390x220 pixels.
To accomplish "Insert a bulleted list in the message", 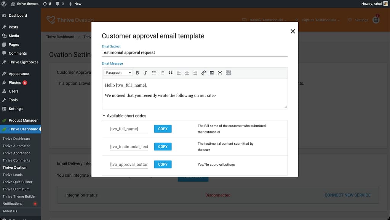I will (154, 73).
